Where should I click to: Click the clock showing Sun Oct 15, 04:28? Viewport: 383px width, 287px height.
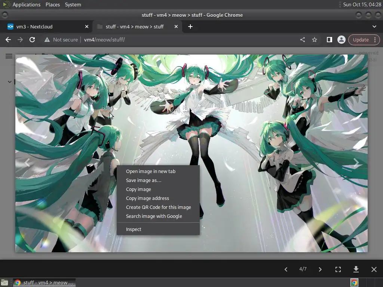pyautogui.click(x=362, y=4)
